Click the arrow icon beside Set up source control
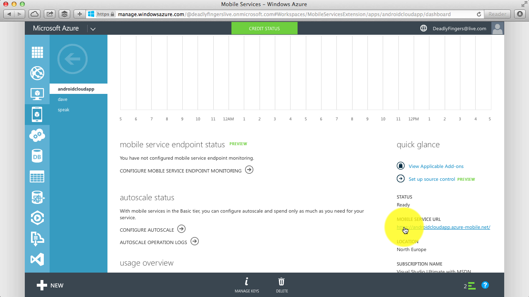 tap(400, 179)
